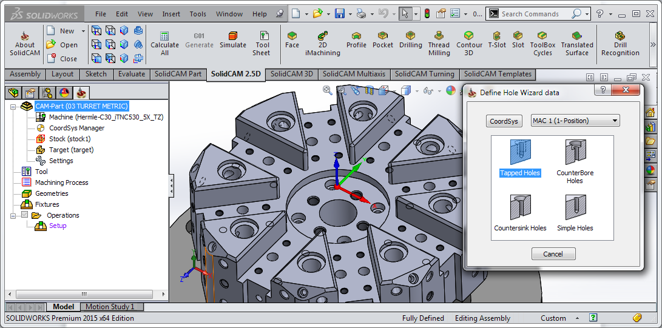Select the Translated Surface operation

point(576,44)
